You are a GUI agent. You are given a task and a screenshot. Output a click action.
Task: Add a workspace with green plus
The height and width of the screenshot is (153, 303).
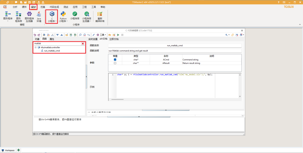pyautogui.click(x=19, y=150)
